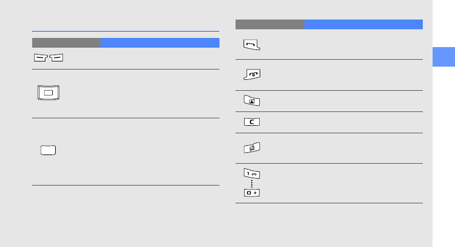Click the gray header of left table

point(66,43)
